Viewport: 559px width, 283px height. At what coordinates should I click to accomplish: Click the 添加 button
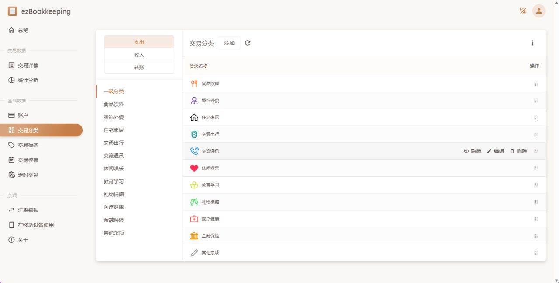pyautogui.click(x=229, y=43)
